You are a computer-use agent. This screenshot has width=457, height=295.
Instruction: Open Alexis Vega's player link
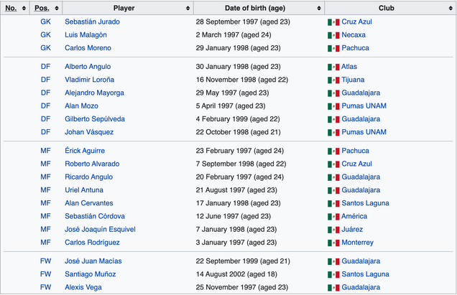pyautogui.click(x=83, y=287)
